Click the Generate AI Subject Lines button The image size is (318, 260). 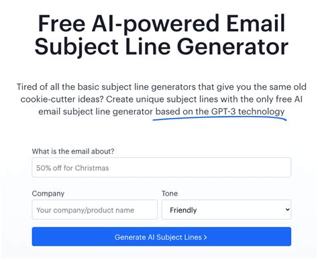pos(162,237)
